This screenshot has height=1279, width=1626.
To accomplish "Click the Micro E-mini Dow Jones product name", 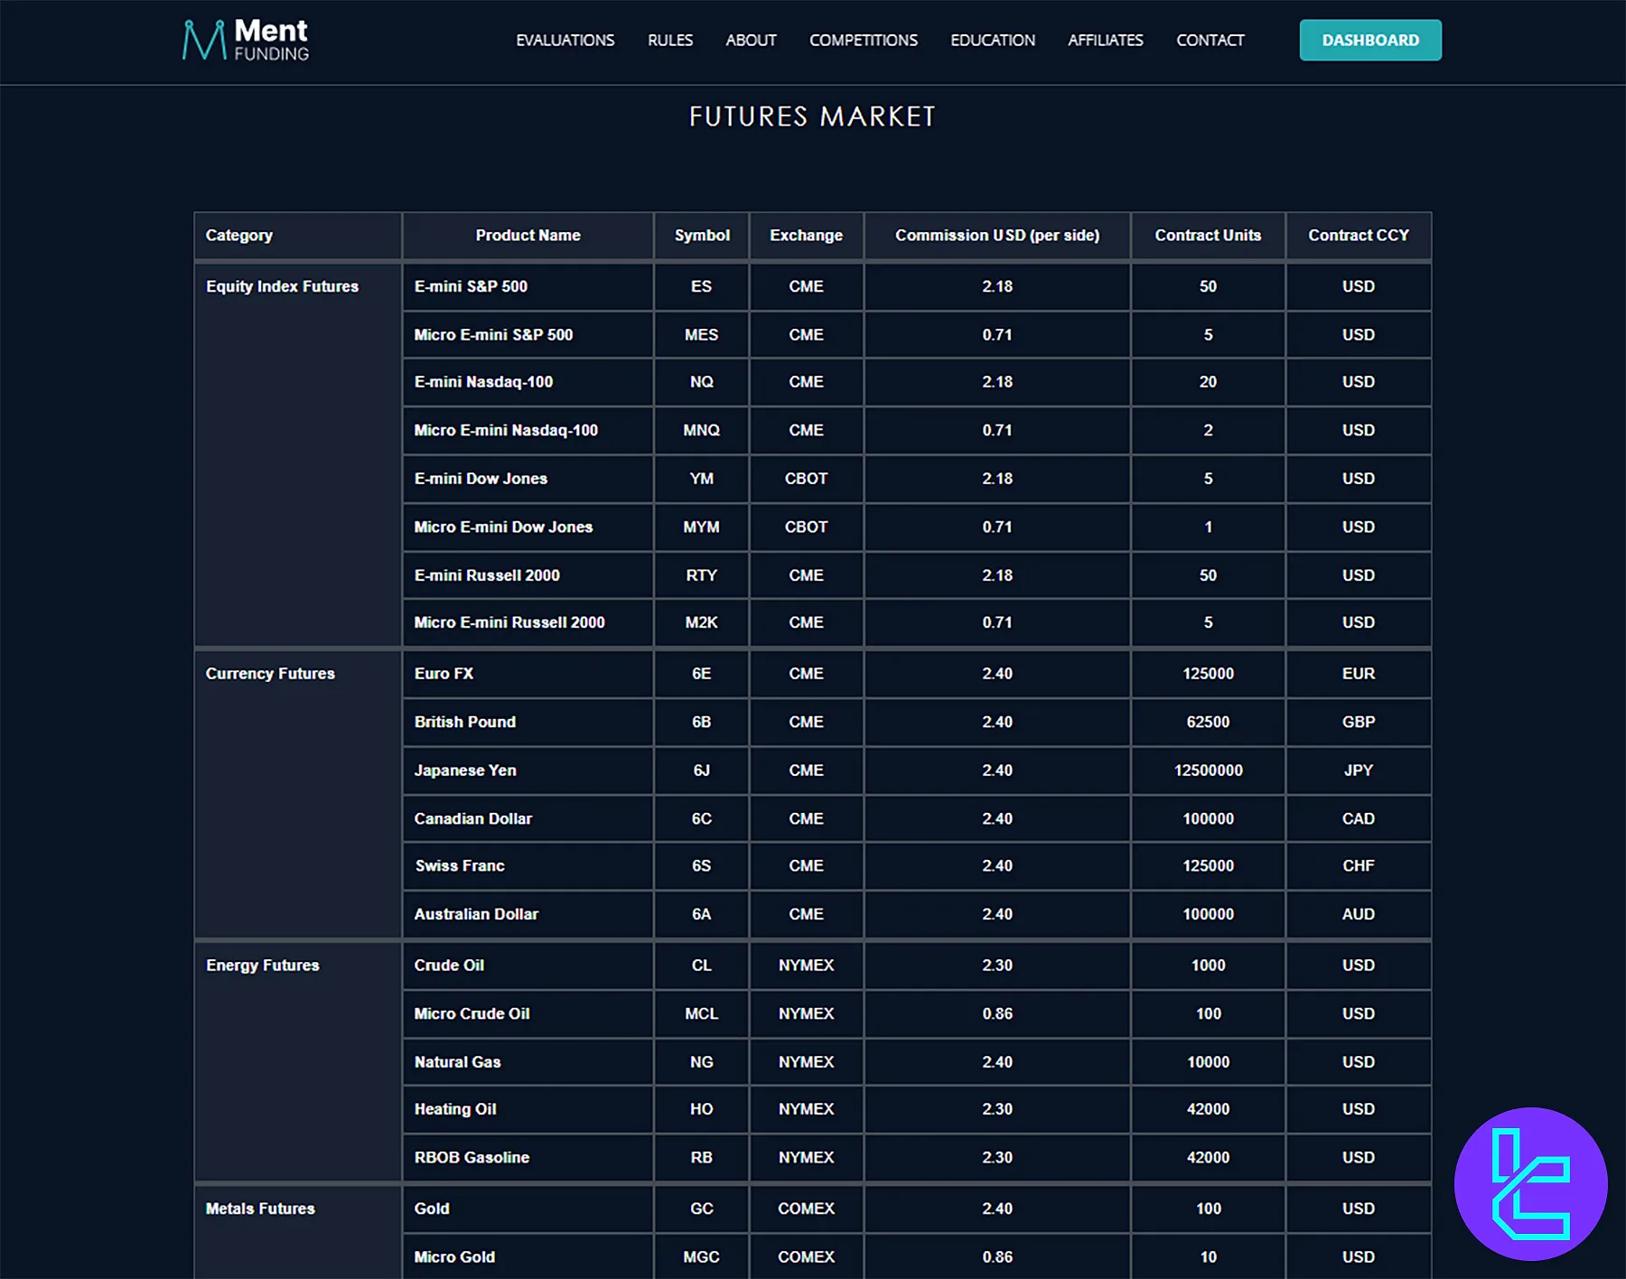I will (x=503, y=527).
